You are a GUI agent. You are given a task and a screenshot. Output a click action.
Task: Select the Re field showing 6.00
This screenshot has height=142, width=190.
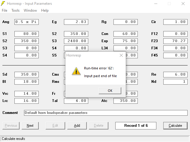pos(175,74)
